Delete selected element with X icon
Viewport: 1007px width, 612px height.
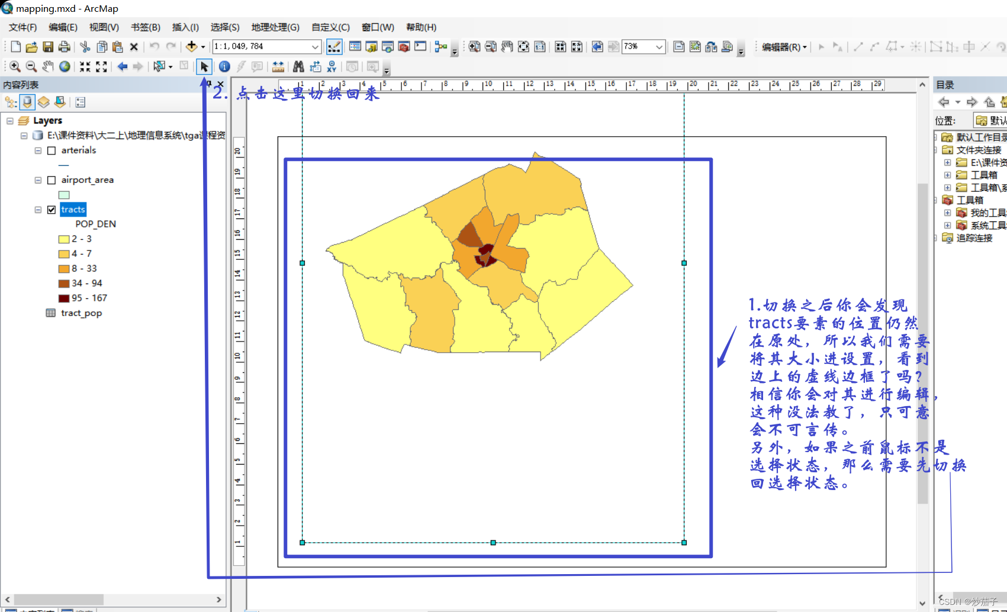tap(134, 47)
